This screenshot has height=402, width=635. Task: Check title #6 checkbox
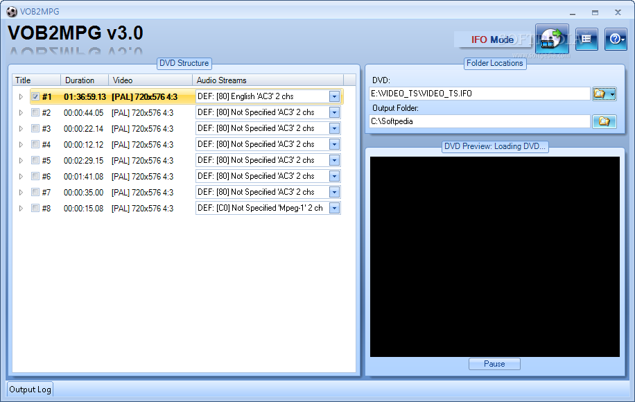point(35,176)
